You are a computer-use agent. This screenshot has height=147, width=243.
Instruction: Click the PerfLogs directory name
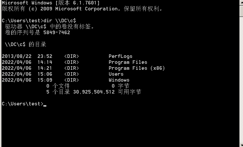[x=120, y=56]
